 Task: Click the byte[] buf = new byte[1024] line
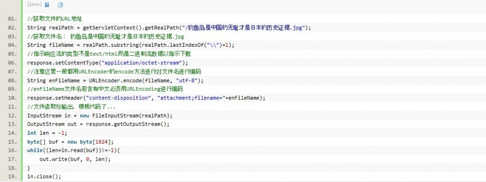click(x=70, y=142)
